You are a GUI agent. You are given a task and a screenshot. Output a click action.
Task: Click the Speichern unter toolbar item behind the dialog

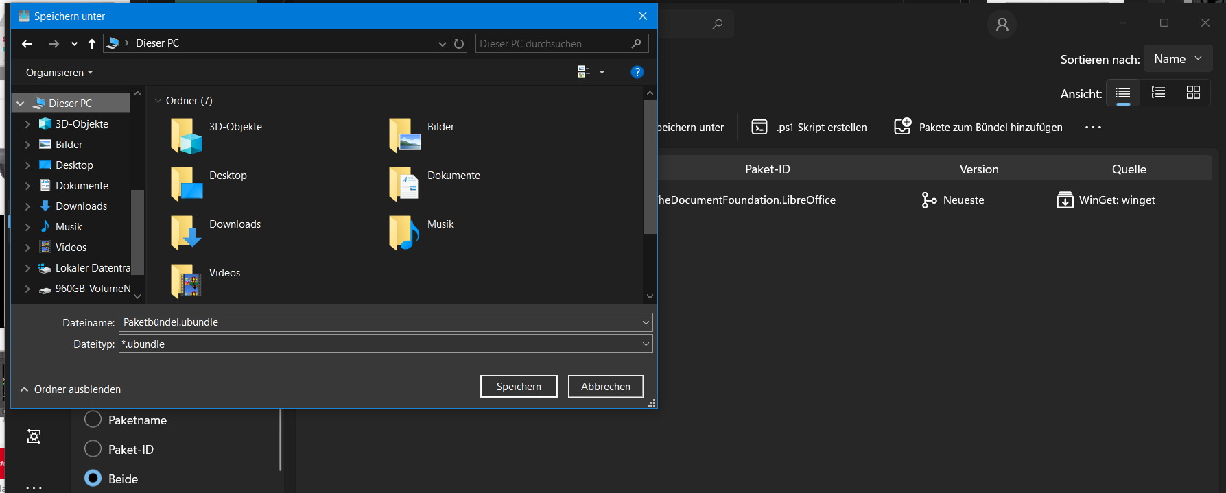coord(691,127)
